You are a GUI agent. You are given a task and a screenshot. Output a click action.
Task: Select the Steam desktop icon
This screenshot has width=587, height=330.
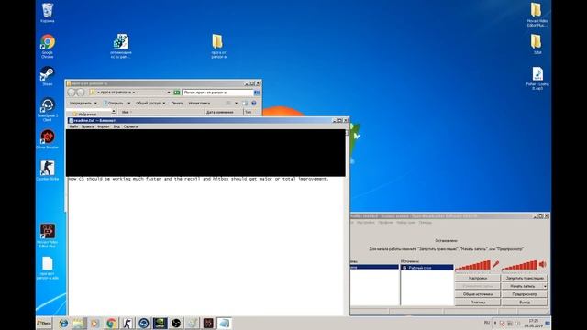click(x=48, y=76)
